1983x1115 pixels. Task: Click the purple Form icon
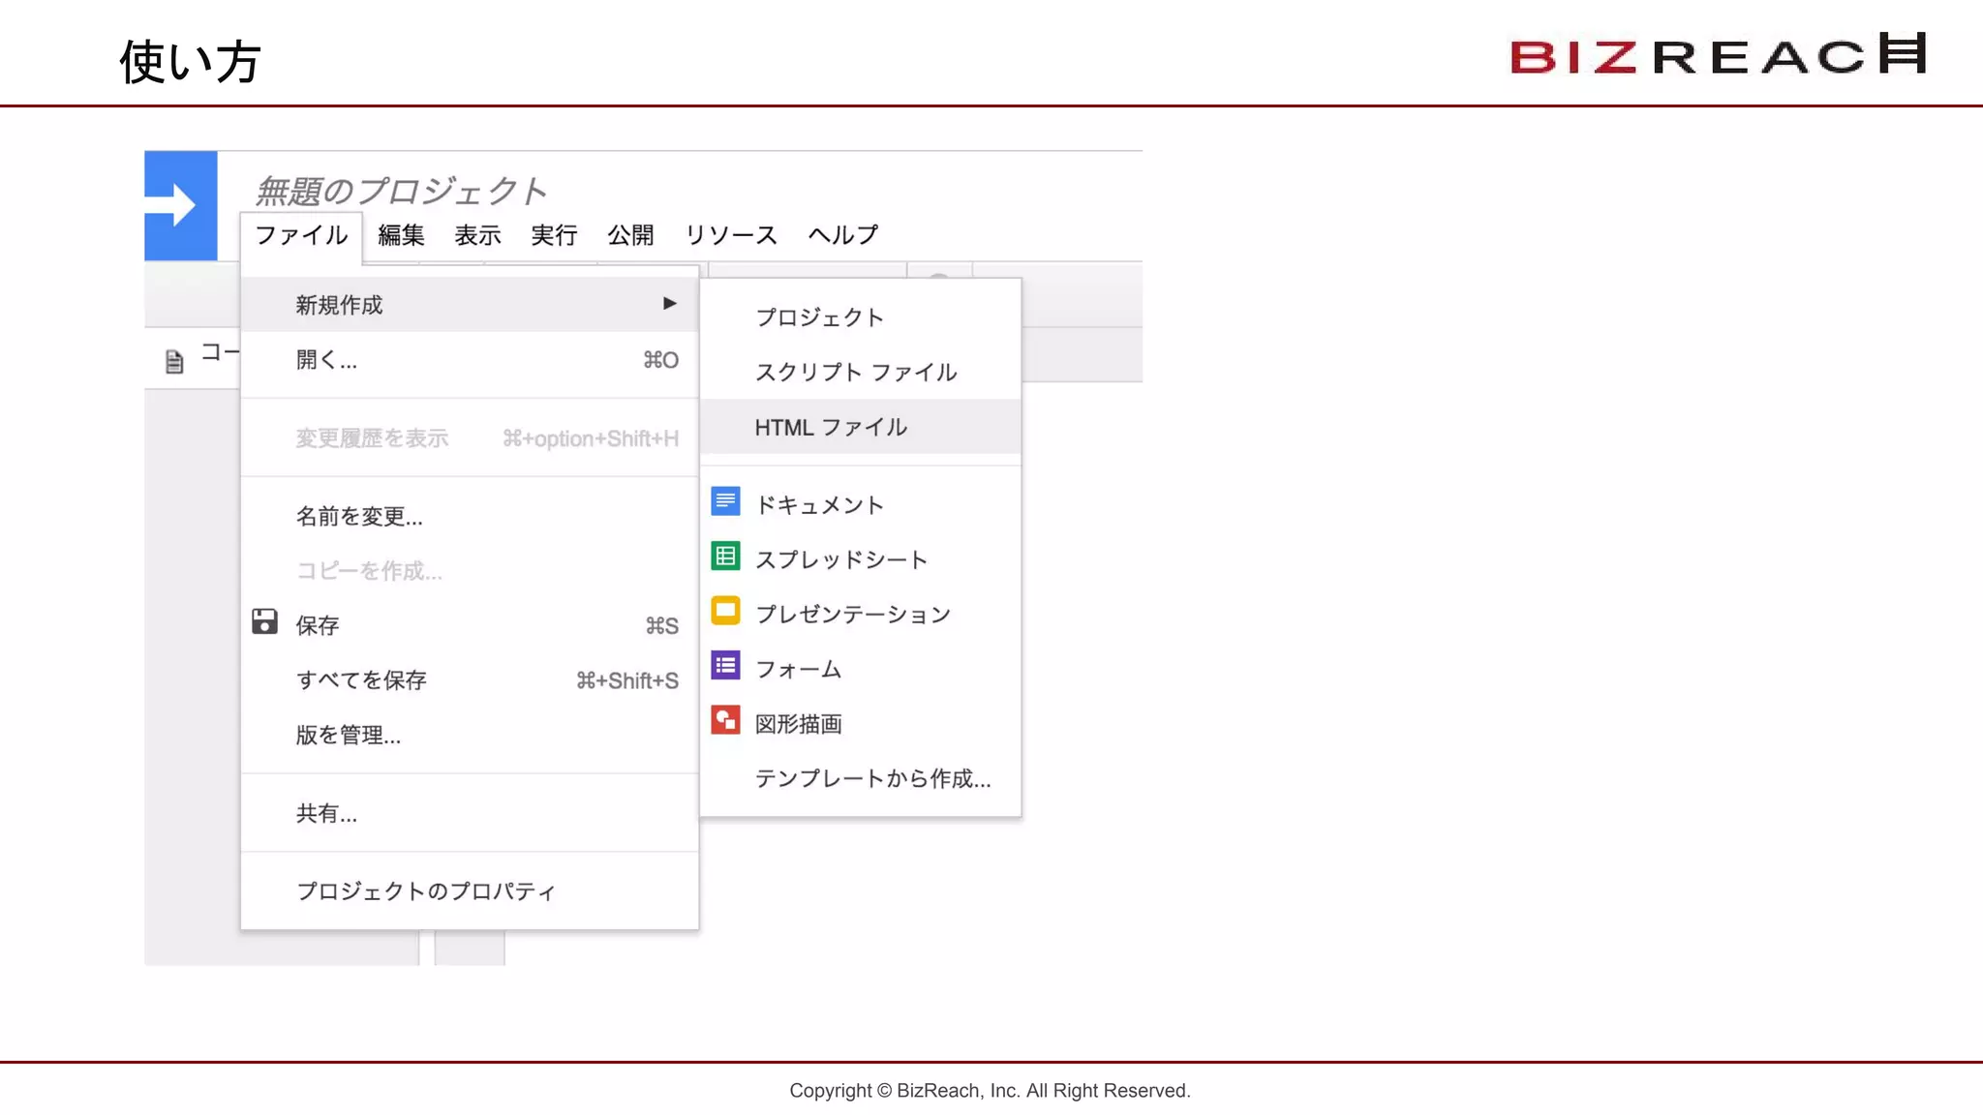[x=725, y=666]
